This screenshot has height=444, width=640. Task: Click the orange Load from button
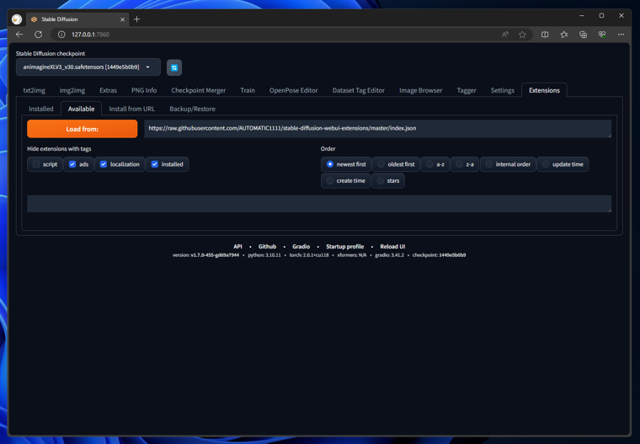click(x=82, y=129)
